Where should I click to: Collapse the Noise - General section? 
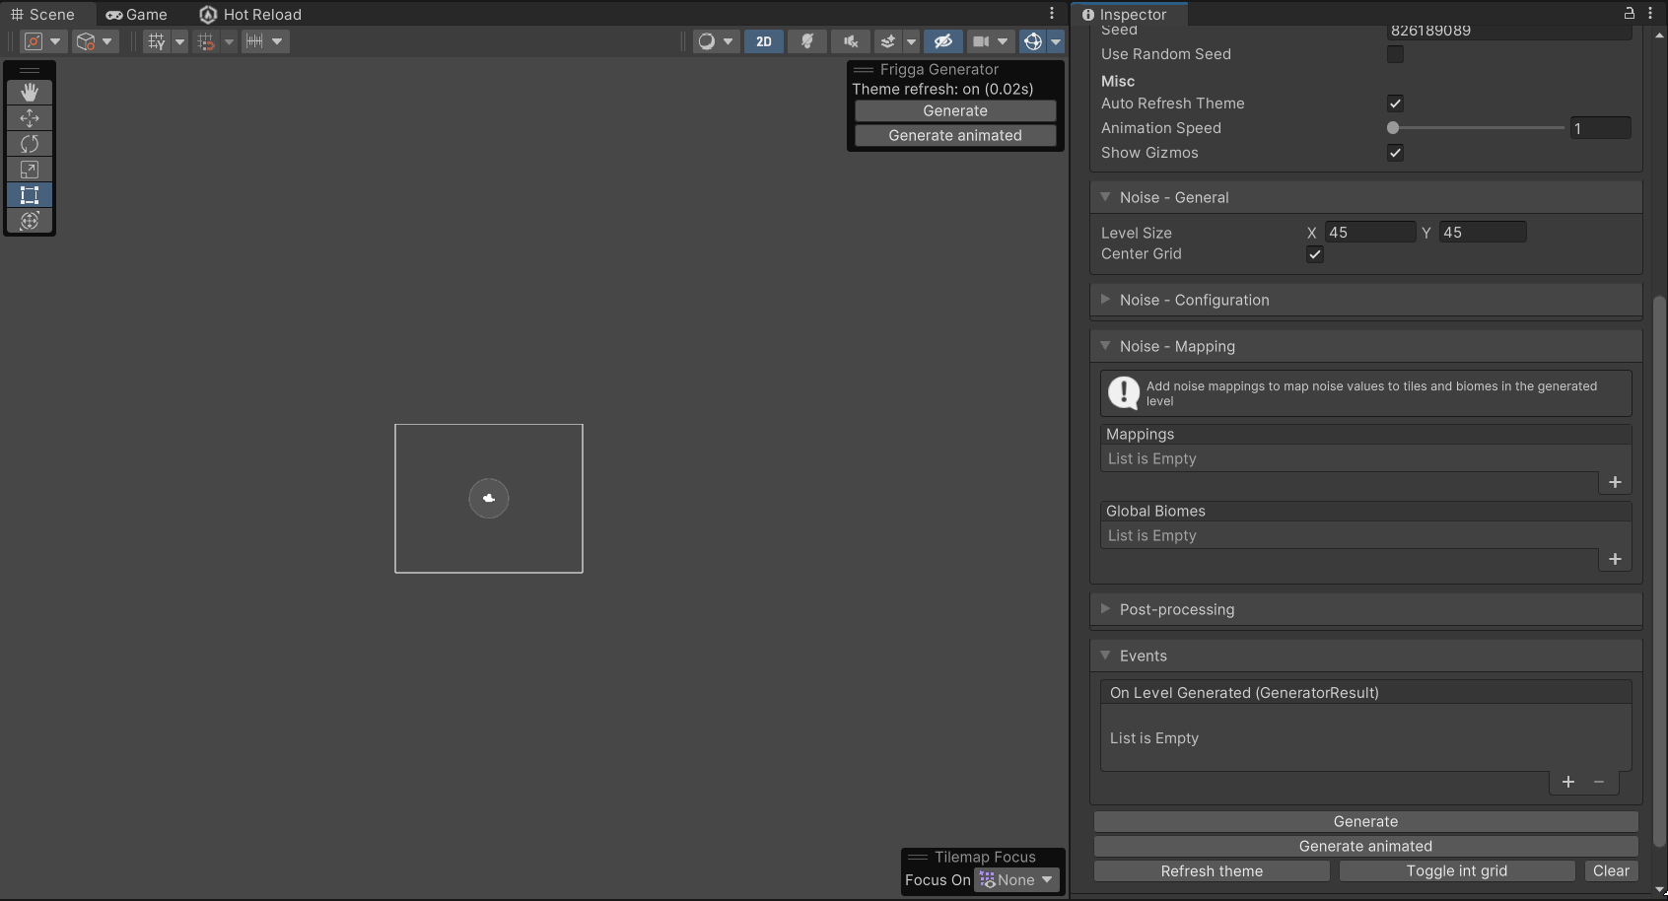pyautogui.click(x=1105, y=197)
